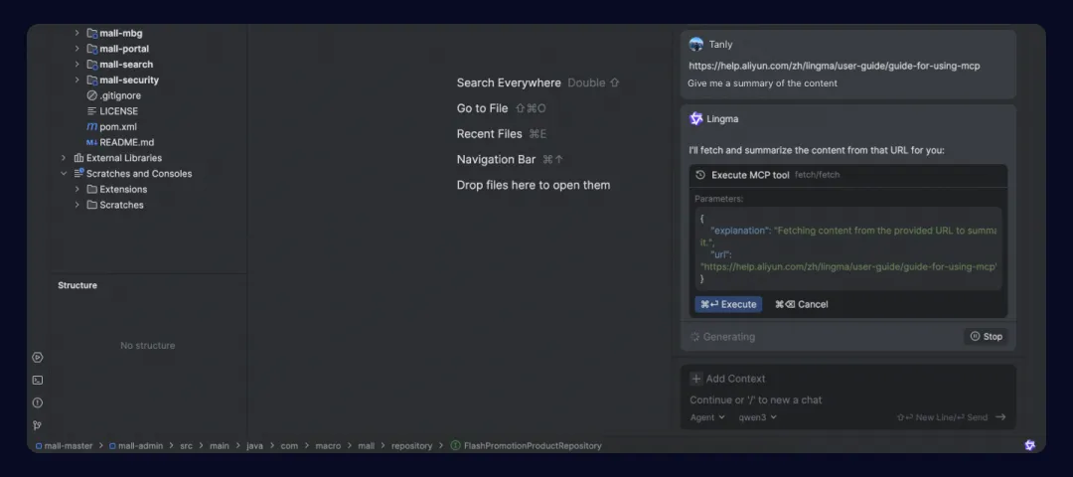Screen dimensions: 1073x477
Task: Stop the generating response
Action: [x=987, y=337]
